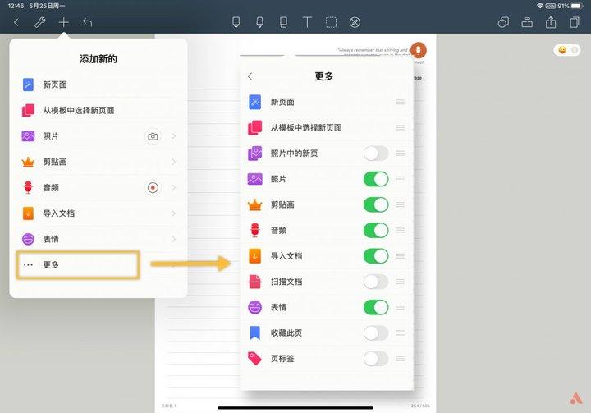Viewport: 591px width, 413px height.
Task: Open the toolbox tray icon at top right
Action: [527, 23]
